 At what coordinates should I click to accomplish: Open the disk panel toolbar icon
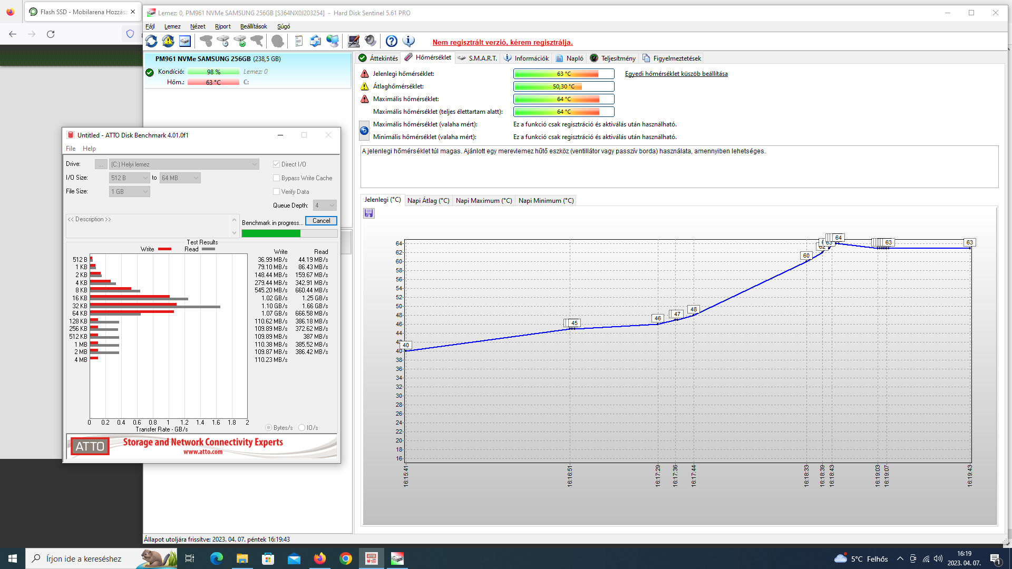coord(185,41)
